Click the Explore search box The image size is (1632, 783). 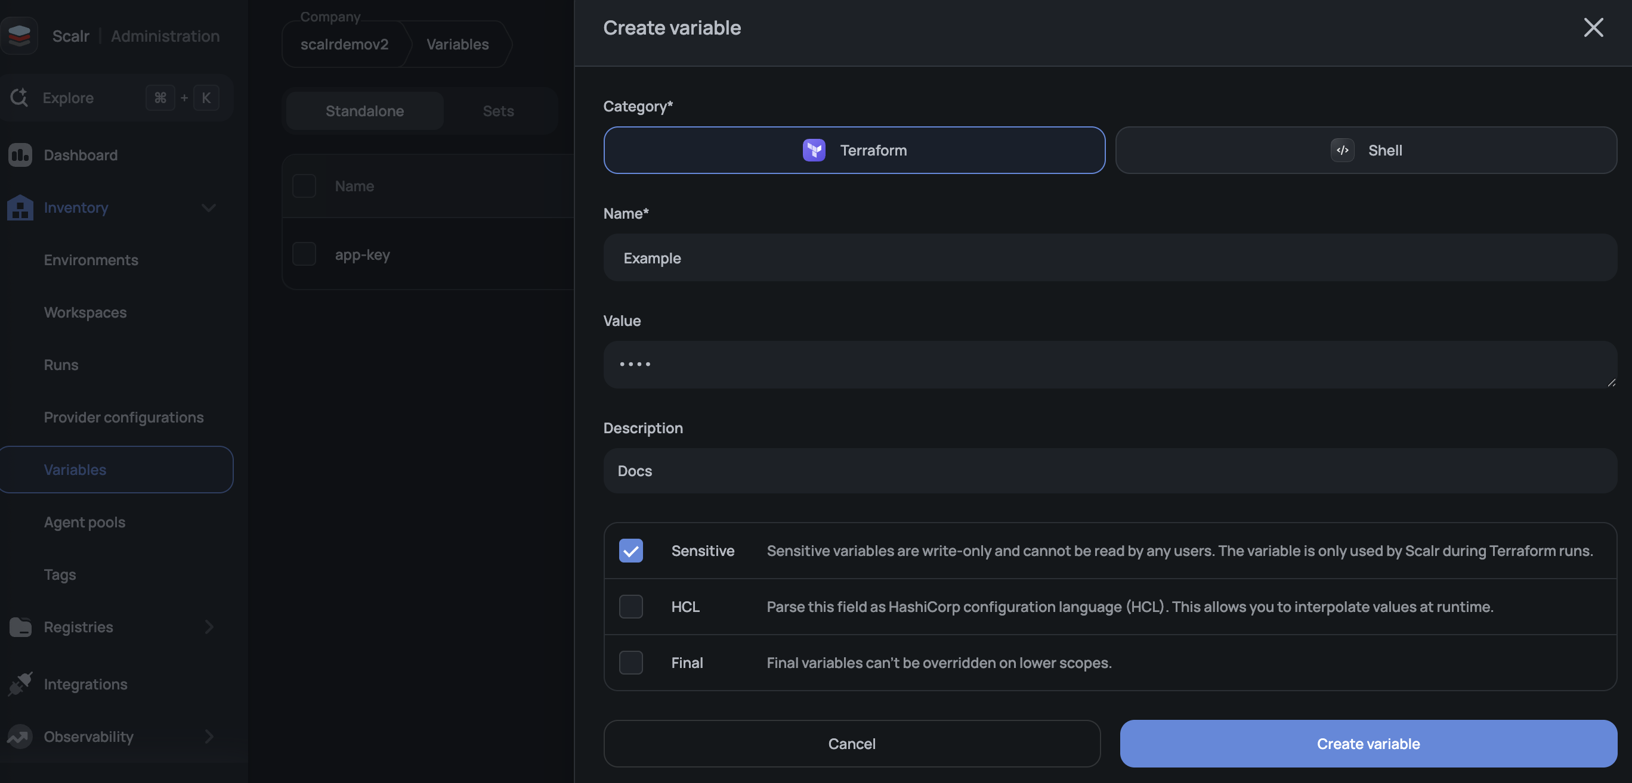tap(117, 98)
